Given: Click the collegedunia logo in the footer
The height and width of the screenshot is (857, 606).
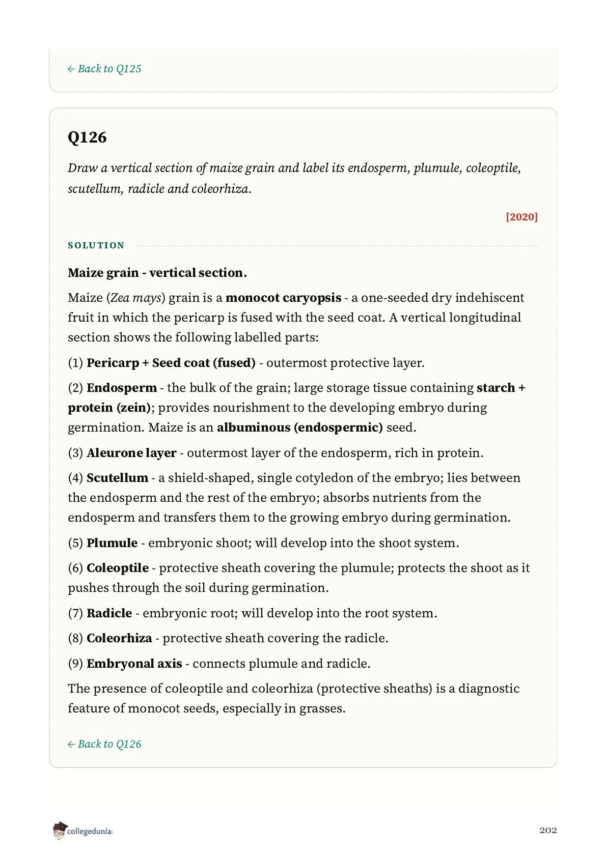Looking at the screenshot, I should point(82,830).
